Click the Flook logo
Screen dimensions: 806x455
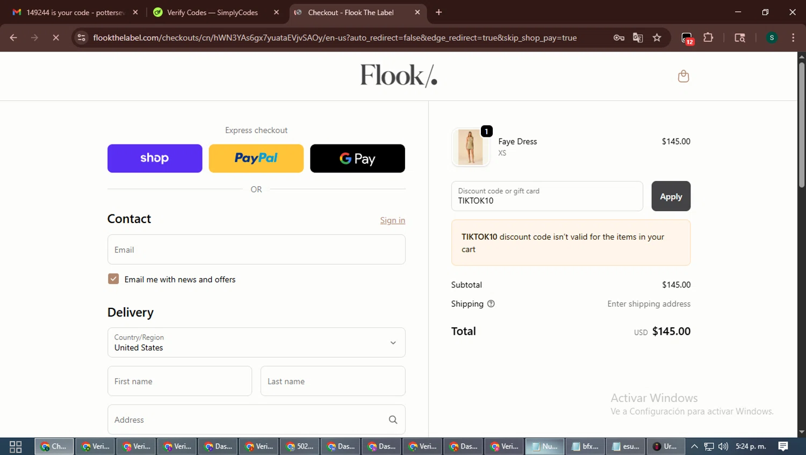pyautogui.click(x=399, y=76)
